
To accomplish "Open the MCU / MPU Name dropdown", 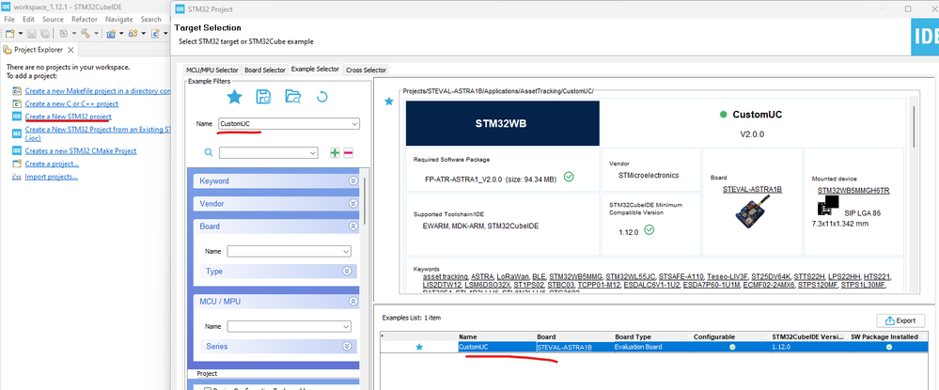I will [346, 326].
